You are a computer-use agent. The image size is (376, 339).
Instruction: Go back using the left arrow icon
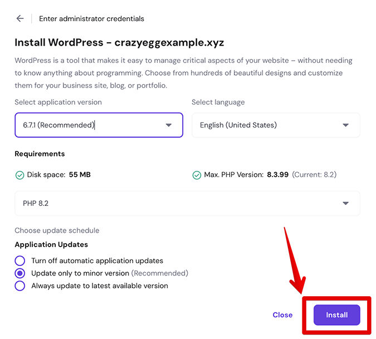20,18
